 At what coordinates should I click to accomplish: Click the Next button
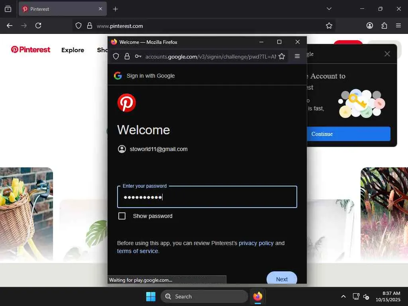(x=282, y=279)
